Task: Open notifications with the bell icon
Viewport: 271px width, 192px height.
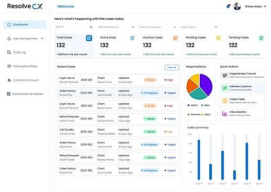Action: click(x=228, y=6)
